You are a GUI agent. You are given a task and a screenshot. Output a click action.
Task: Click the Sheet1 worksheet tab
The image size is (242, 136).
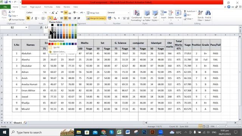(18, 122)
